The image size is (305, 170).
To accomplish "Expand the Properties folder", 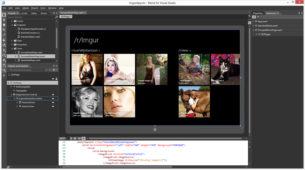I will point(12,44).
